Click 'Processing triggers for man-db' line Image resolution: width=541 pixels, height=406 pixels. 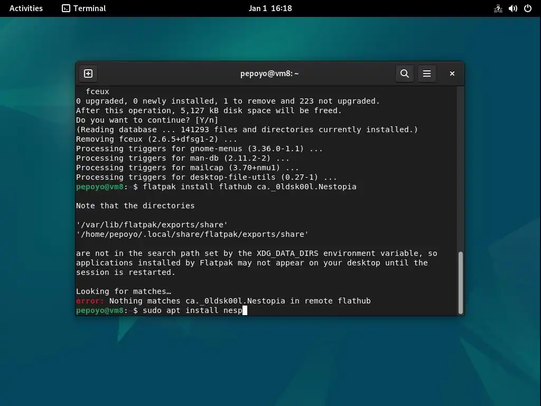click(x=182, y=158)
